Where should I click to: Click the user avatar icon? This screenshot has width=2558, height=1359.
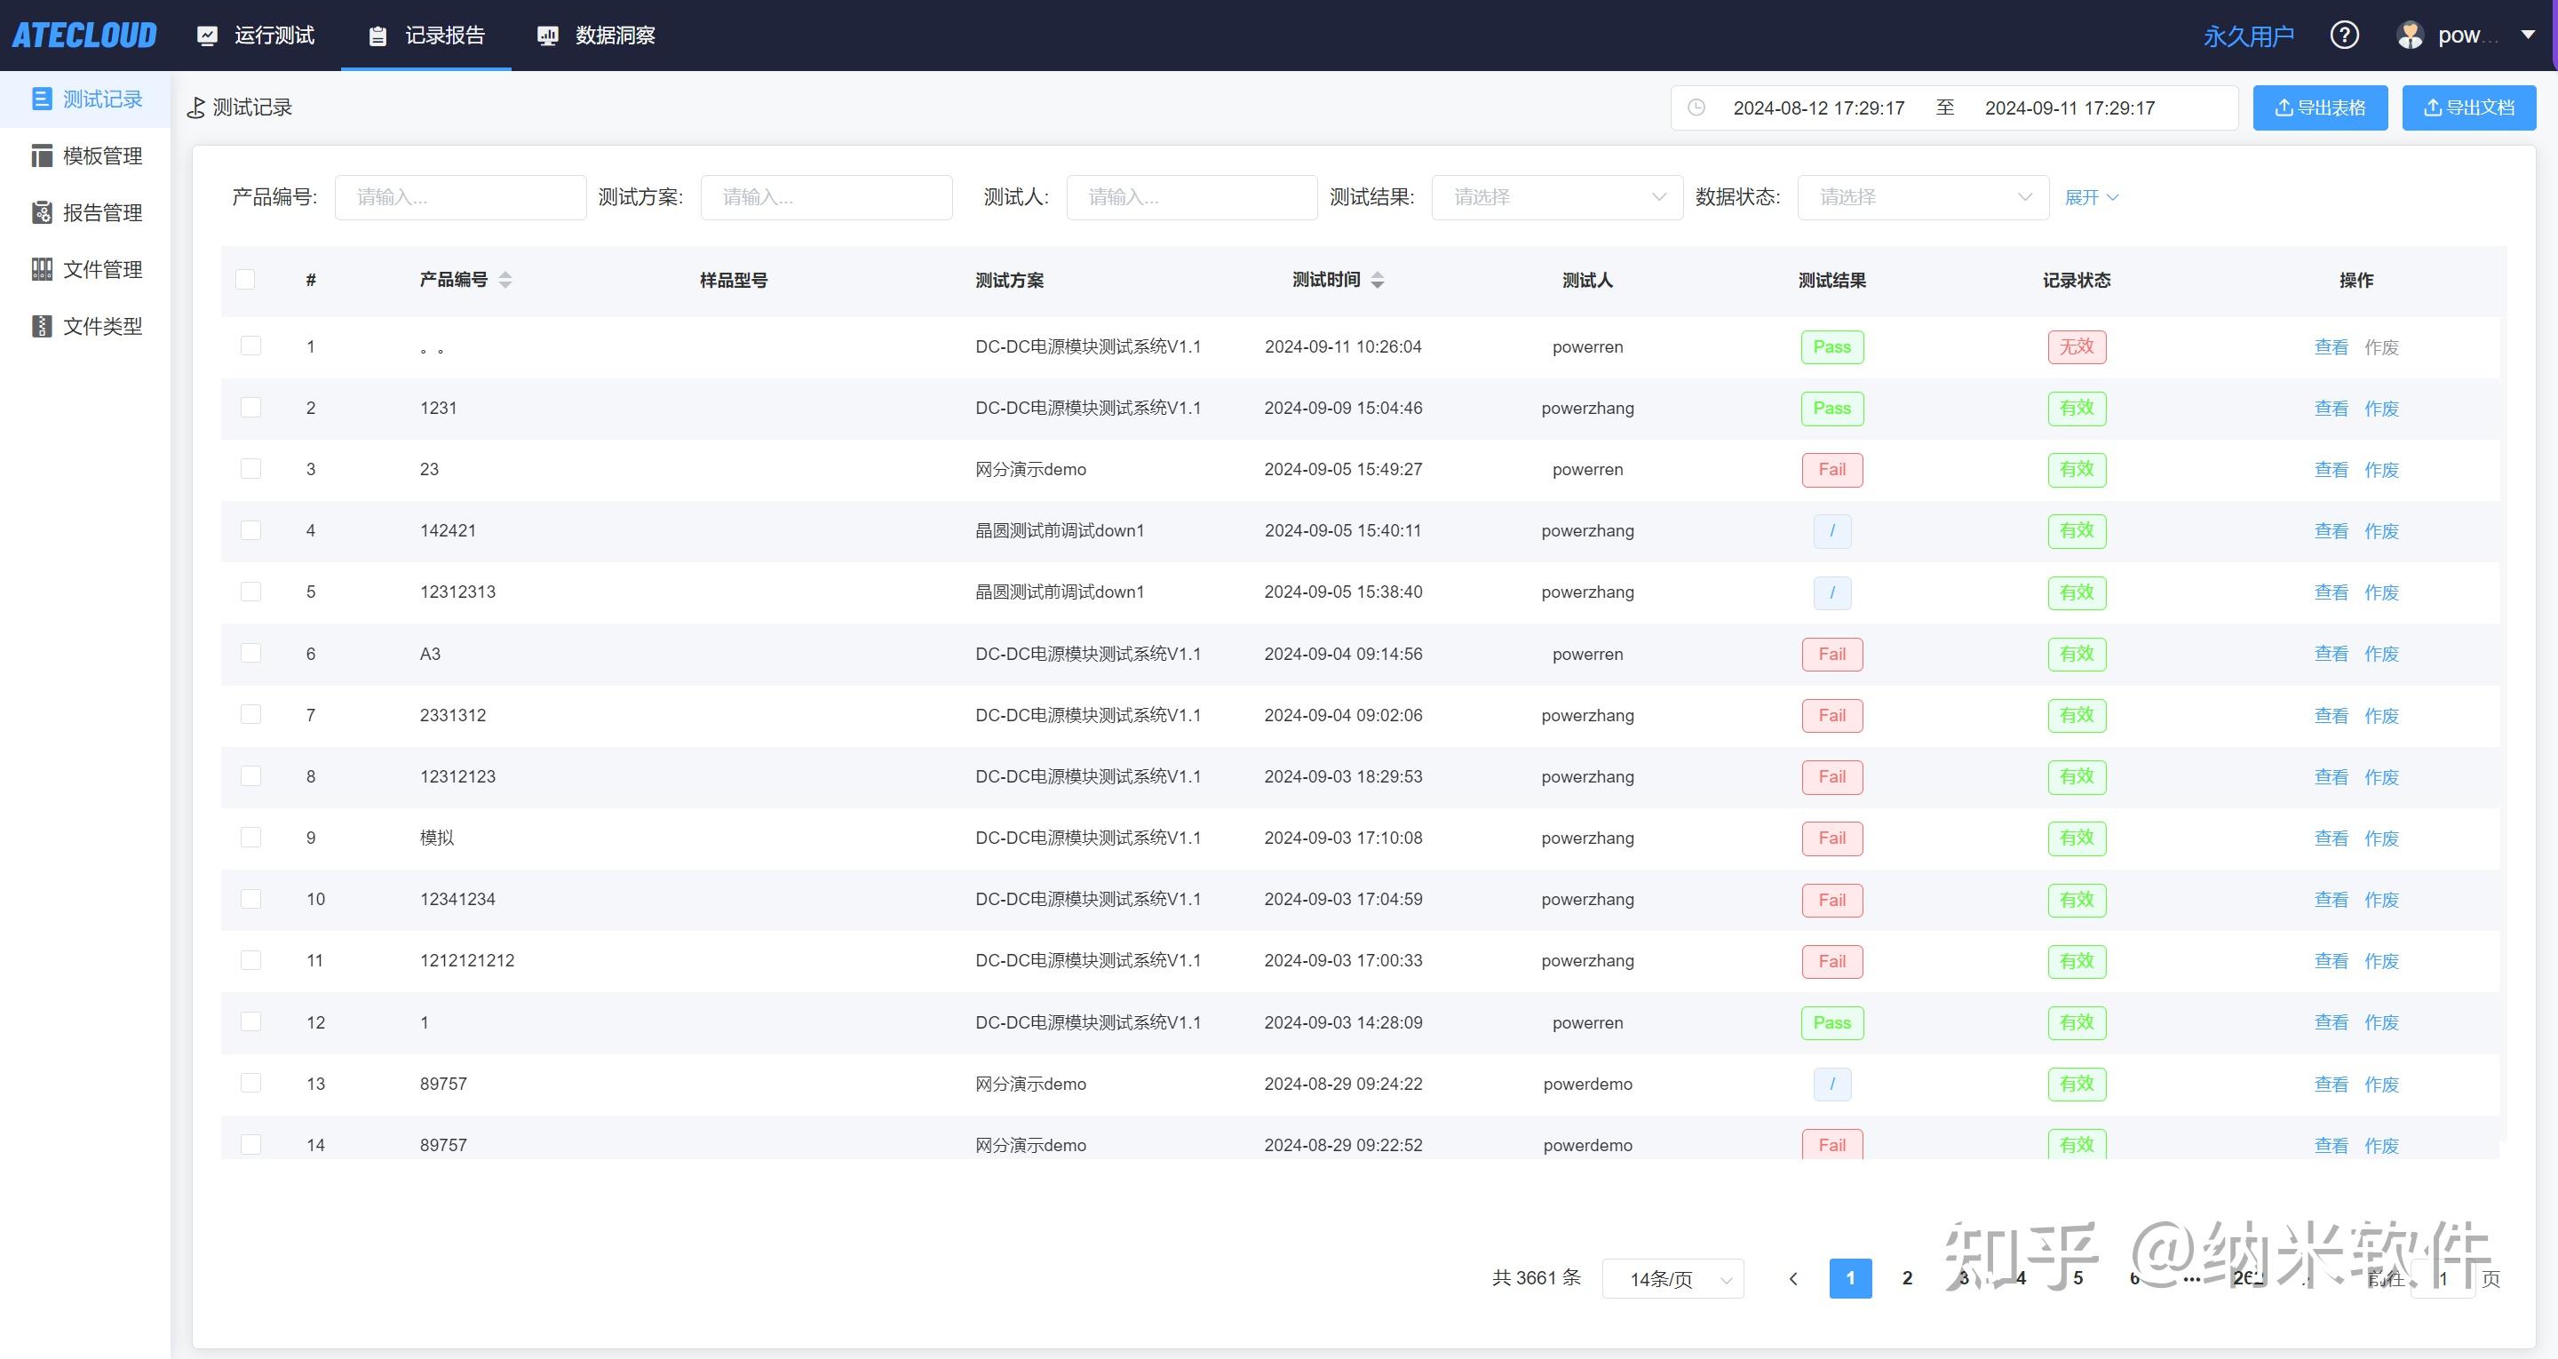click(x=2410, y=36)
